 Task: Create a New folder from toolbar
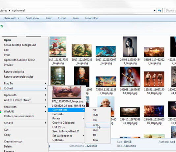[x=92, y=18]
